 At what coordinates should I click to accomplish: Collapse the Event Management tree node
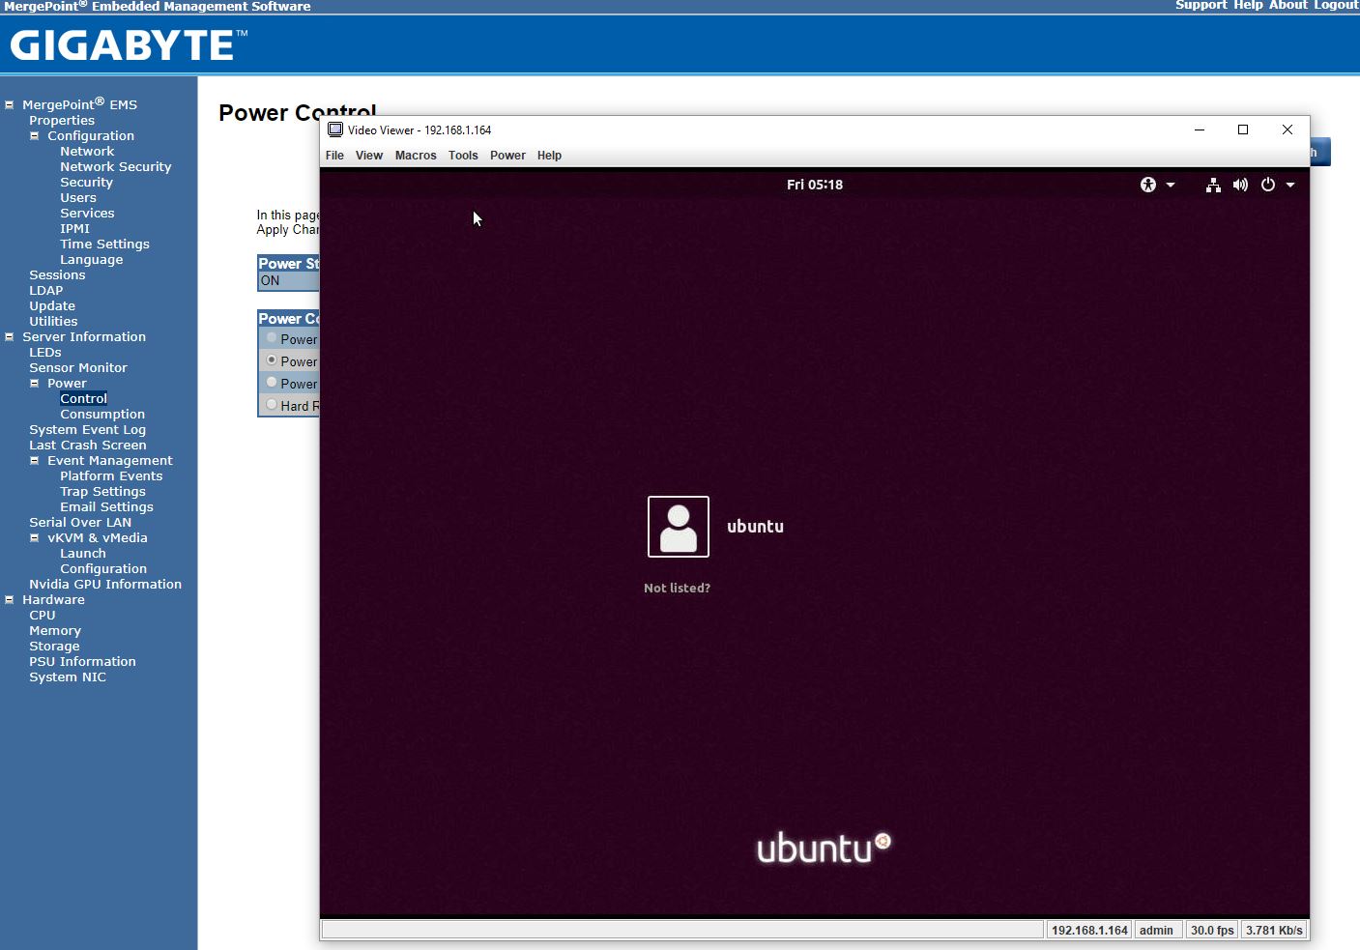(35, 461)
